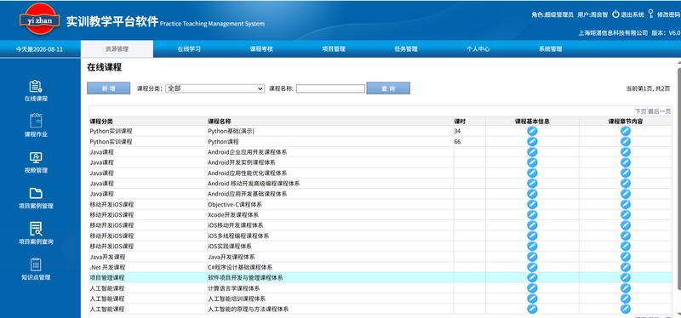Click the 修改密码 key icon
Viewport: 681px width, 318px height.
650,14
